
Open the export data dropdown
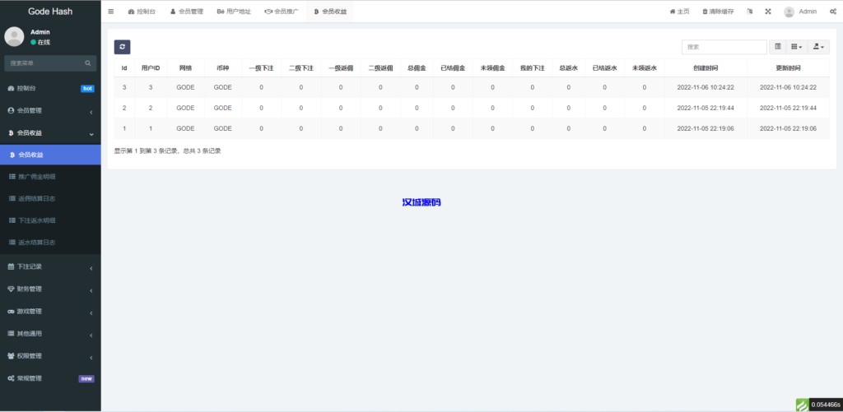coord(818,47)
